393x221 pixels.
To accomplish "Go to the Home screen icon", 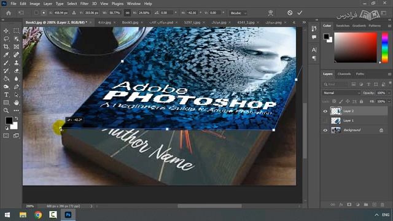I will coord(8,13).
